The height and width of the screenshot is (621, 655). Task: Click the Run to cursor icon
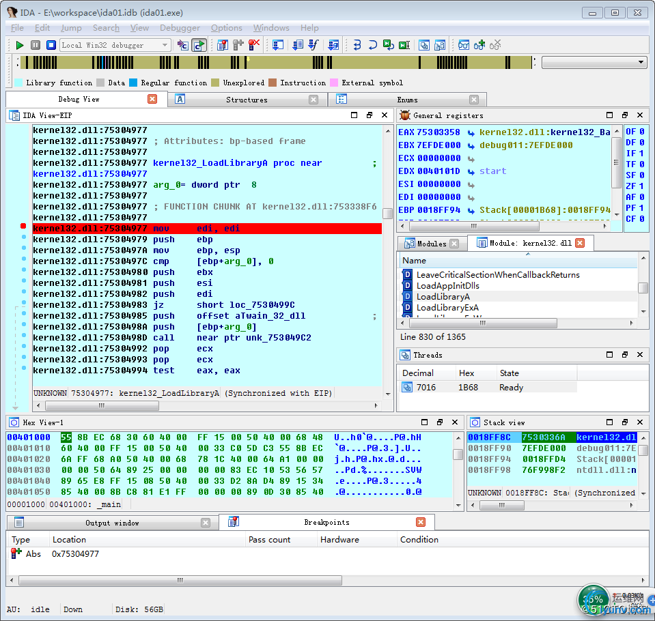[x=404, y=45]
